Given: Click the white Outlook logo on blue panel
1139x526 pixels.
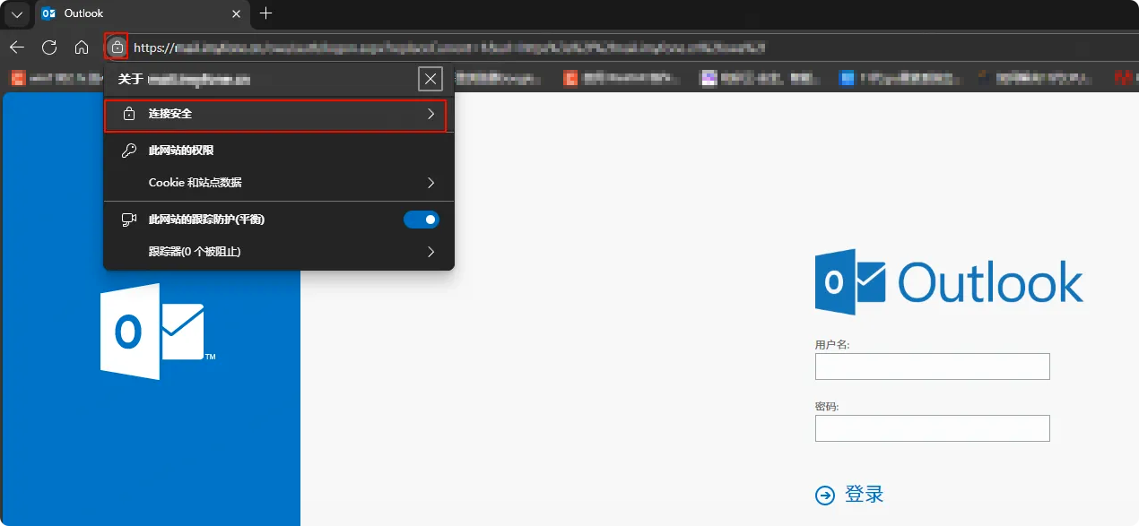Looking at the screenshot, I should 157,332.
